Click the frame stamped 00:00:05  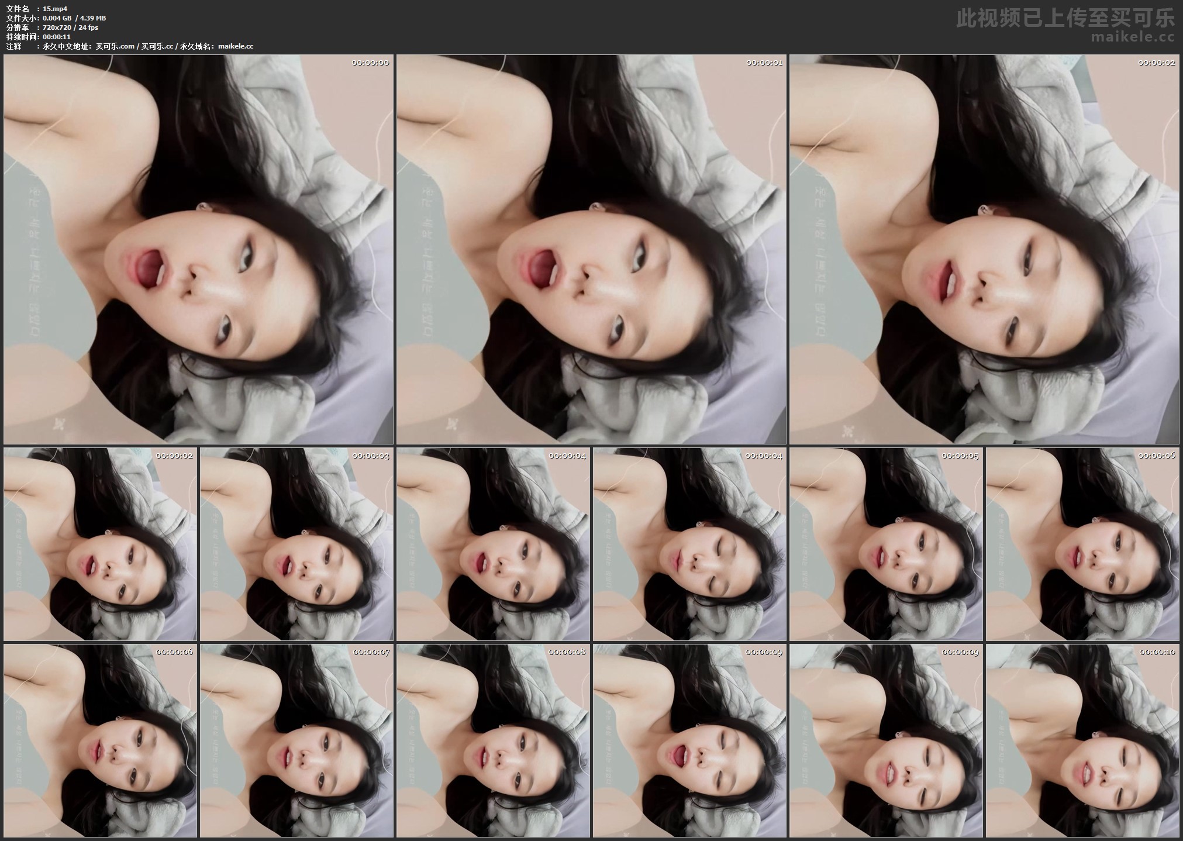(x=886, y=544)
